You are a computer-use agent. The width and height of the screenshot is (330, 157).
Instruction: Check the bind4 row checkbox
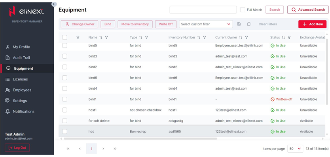pyautogui.click(x=64, y=88)
